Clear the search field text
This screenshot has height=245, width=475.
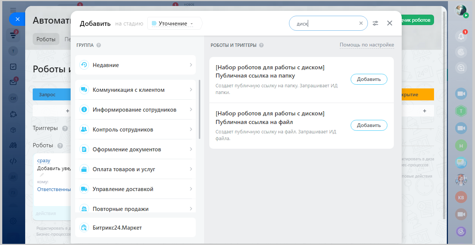pyautogui.click(x=361, y=23)
